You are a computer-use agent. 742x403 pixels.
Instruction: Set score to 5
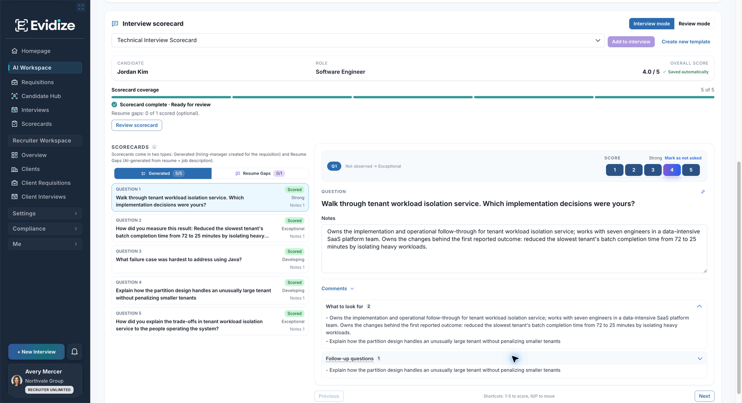coord(691,170)
